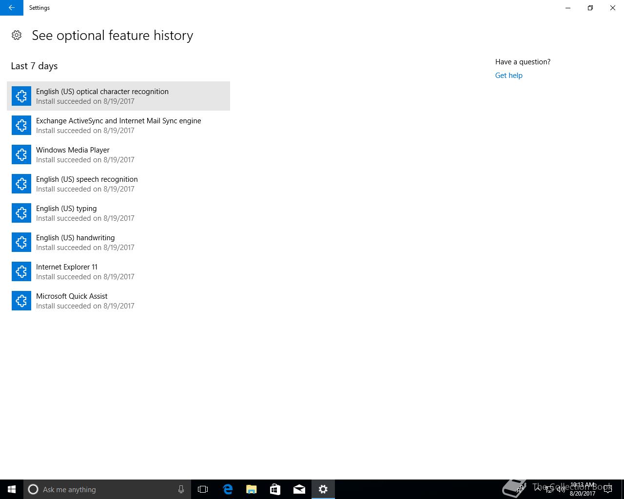Open the Windows Start menu
The width and height of the screenshot is (624, 499).
(12, 489)
